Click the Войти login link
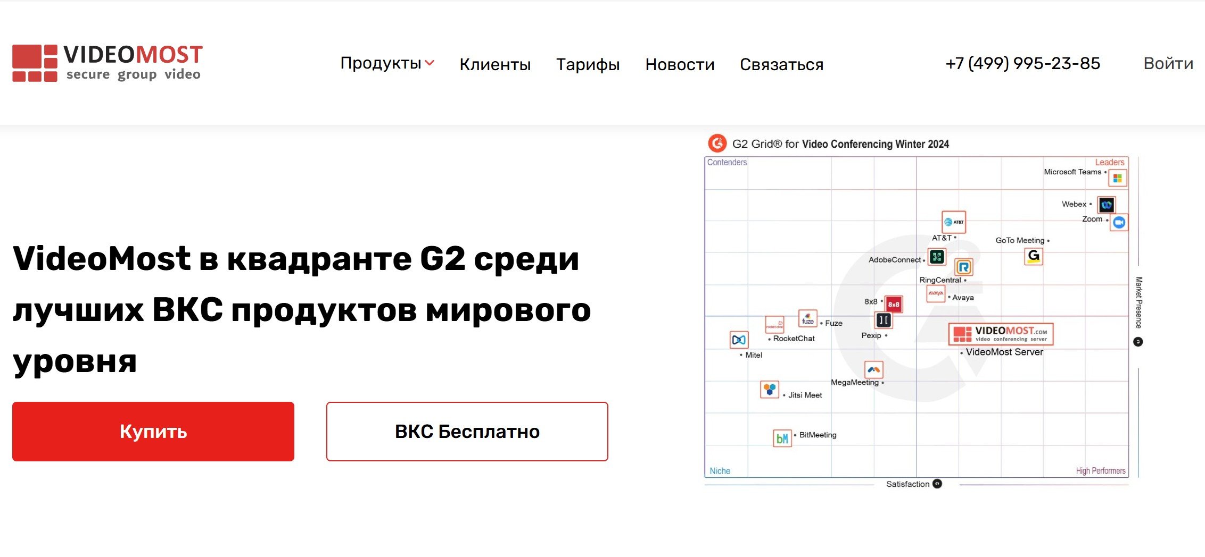This screenshot has width=1205, height=557. point(1168,63)
